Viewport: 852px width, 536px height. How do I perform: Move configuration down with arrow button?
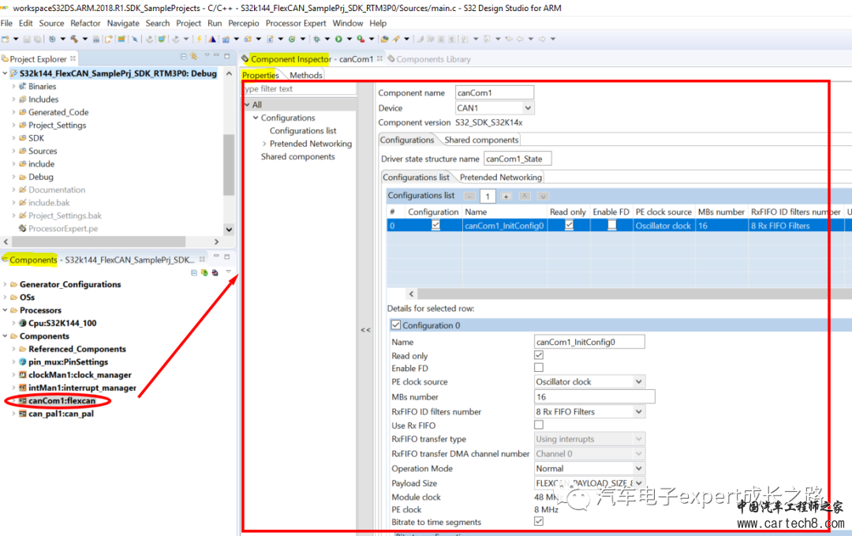coord(543,197)
